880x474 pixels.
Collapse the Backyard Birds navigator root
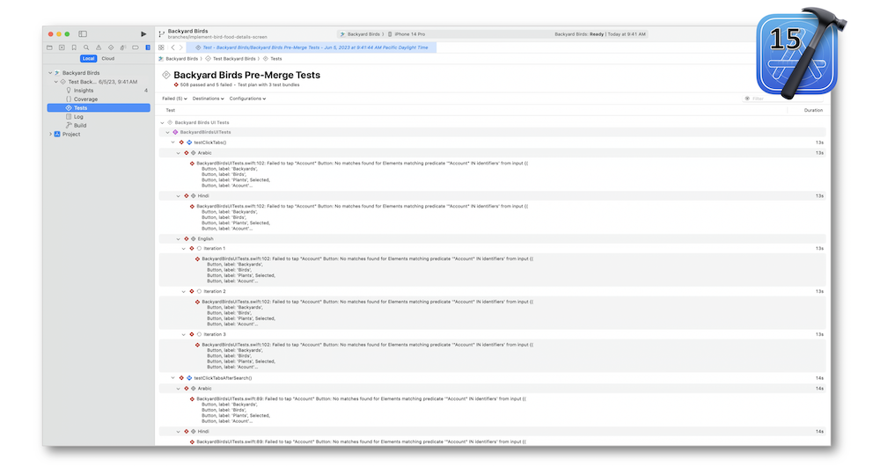click(50, 73)
